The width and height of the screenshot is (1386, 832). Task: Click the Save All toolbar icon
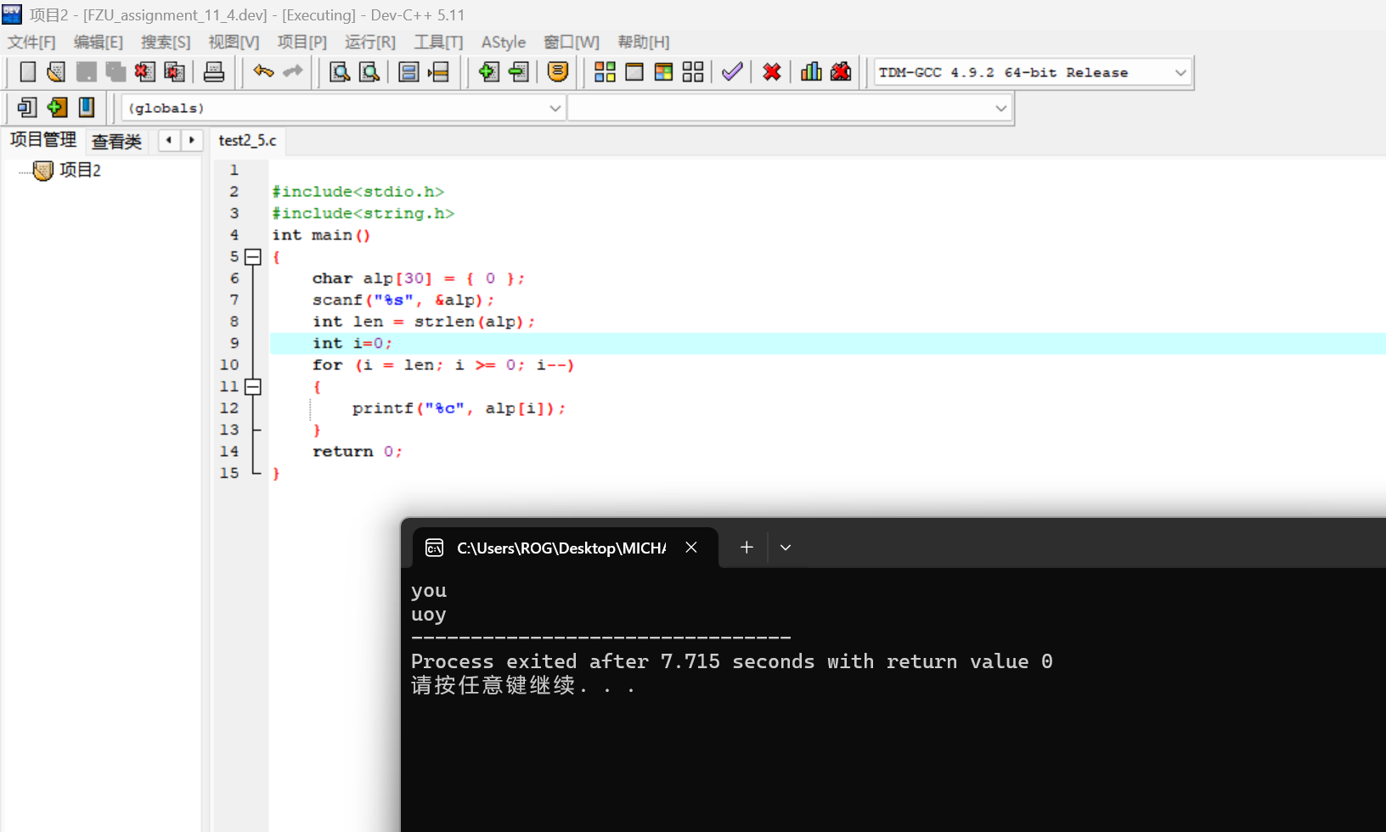(x=115, y=72)
